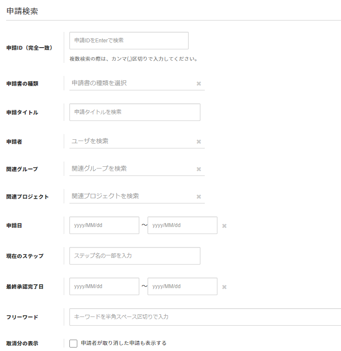Select the 最終承認完了日 start date field
Image resolution: width=341 pixels, height=351 pixels.
pyautogui.click(x=104, y=286)
